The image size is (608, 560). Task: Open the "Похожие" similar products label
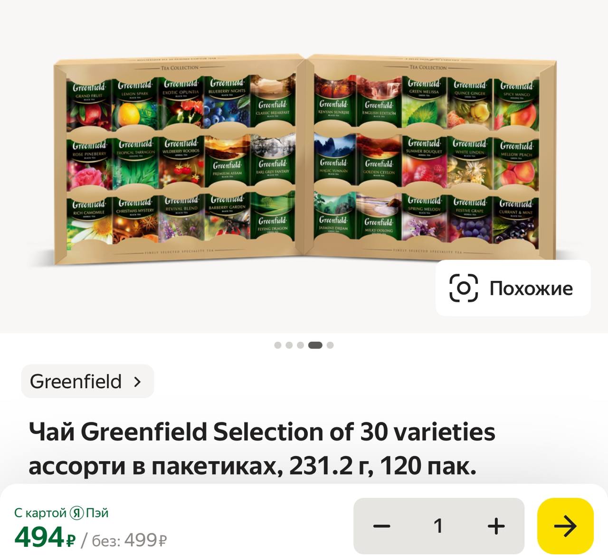click(x=531, y=288)
